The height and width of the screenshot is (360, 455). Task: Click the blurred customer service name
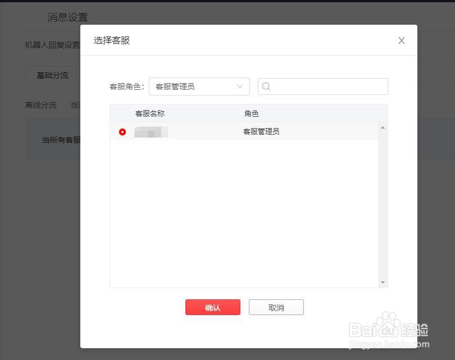(x=151, y=132)
